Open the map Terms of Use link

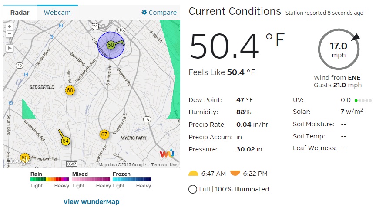coord(164,165)
